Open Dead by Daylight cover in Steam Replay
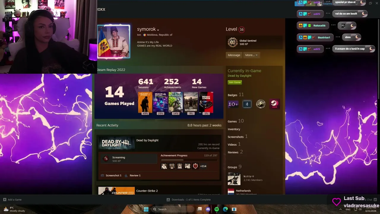 click(161, 103)
